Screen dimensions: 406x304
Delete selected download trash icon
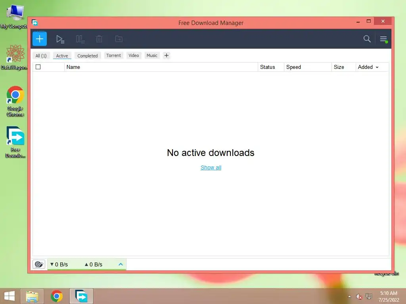(x=99, y=39)
